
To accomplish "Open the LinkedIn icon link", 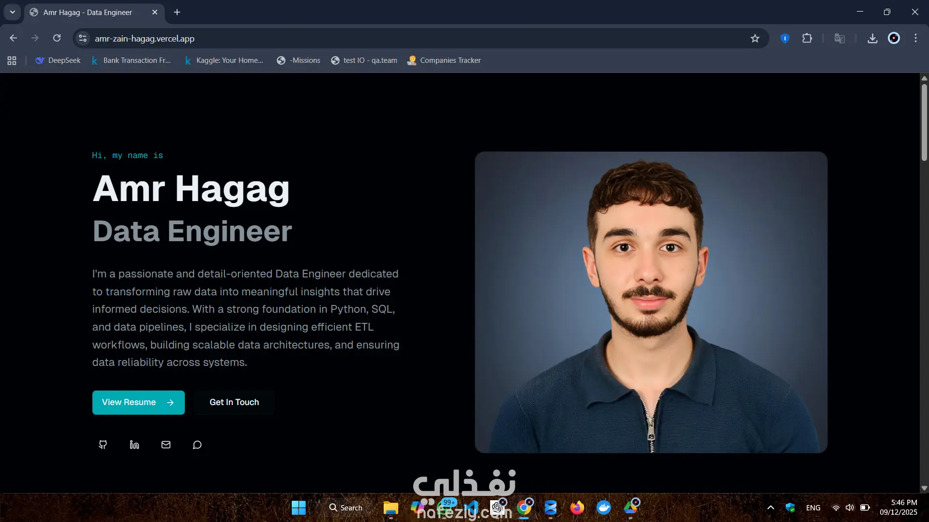I will pyautogui.click(x=135, y=445).
